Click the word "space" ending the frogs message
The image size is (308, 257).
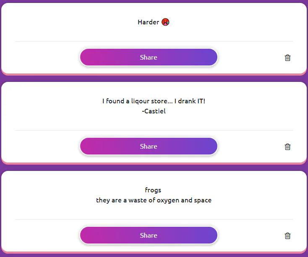[x=203, y=200]
